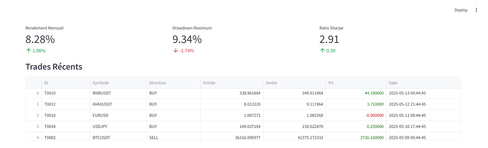The width and height of the screenshot is (488, 148).
Task: Click the red down arrow beside -1.74%
Action: 176,51
